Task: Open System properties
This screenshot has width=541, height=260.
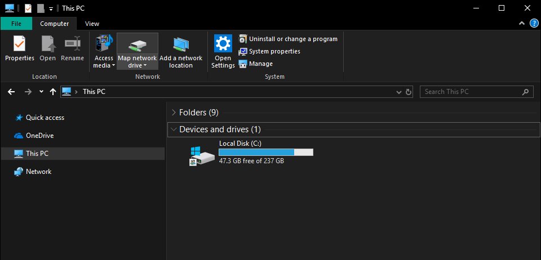Action: (x=269, y=51)
